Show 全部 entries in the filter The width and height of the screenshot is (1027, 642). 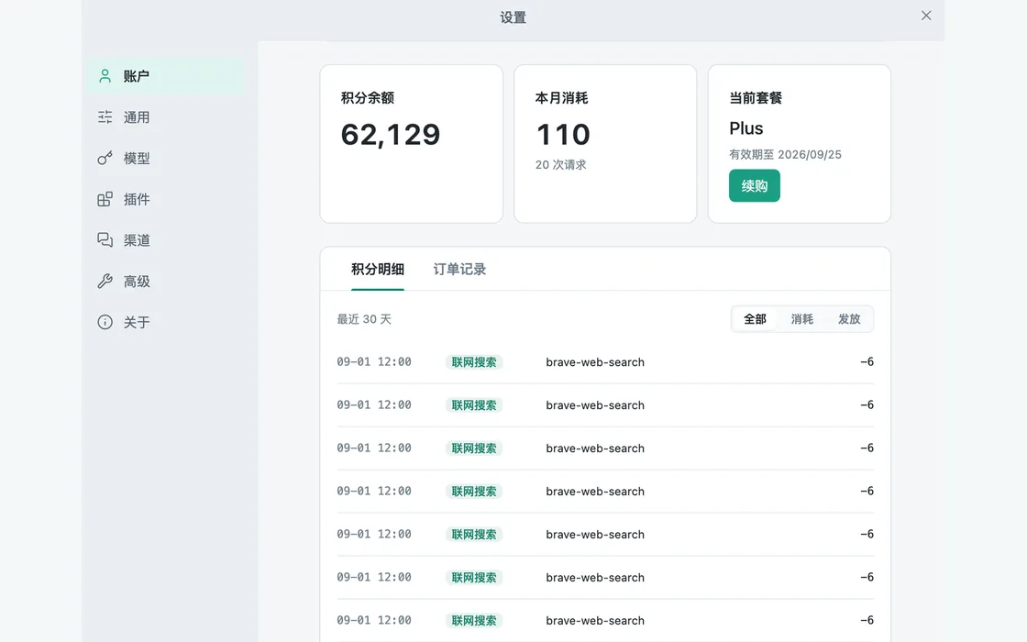tap(755, 319)
